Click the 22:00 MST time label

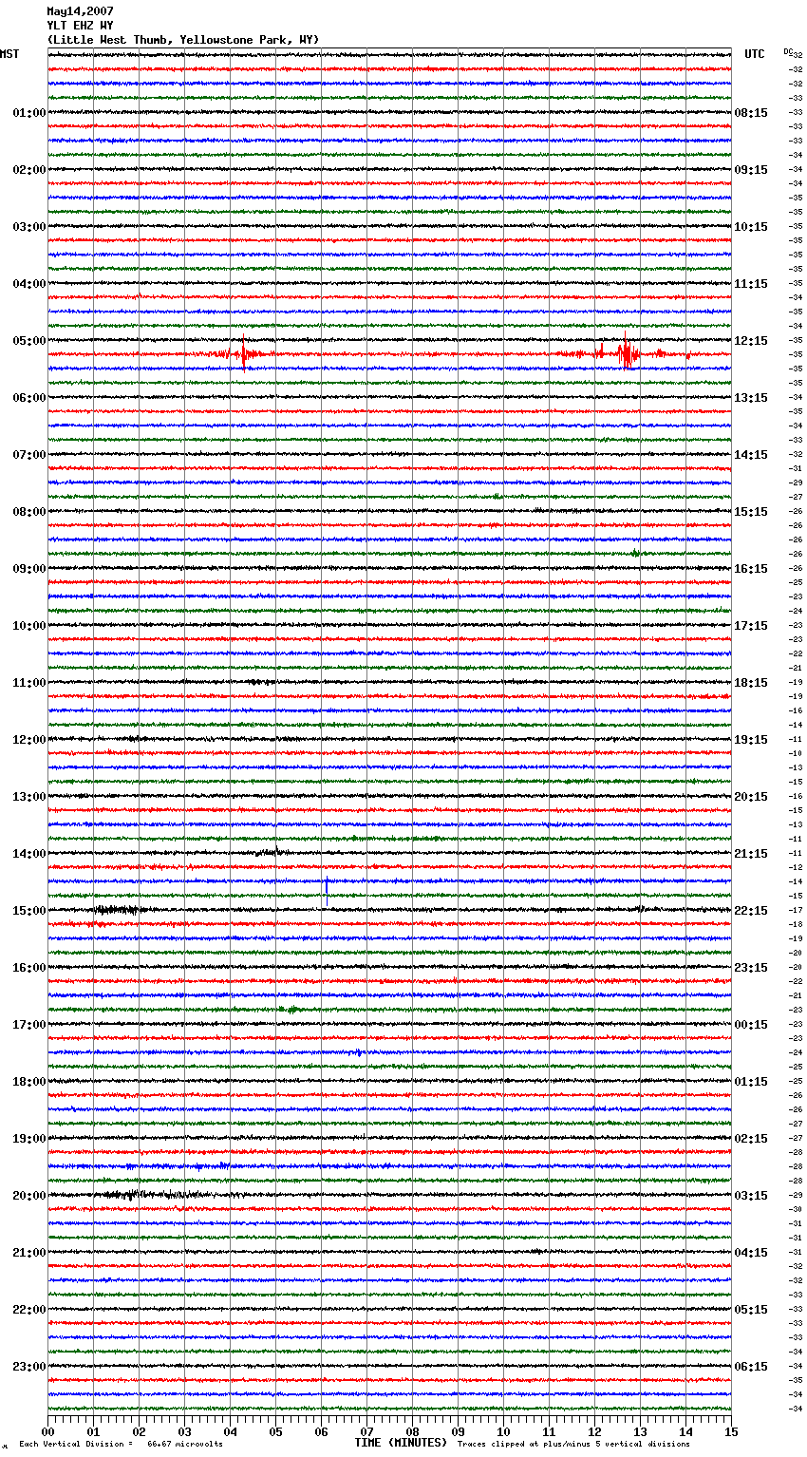pyautogui.click(x=29, y=1310)
